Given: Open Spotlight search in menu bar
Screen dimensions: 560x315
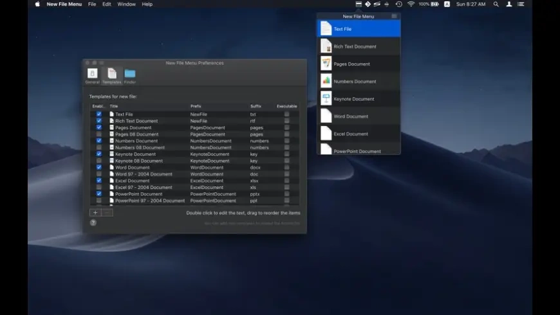Looking at the screenshot, I should (x=496, y=4).
